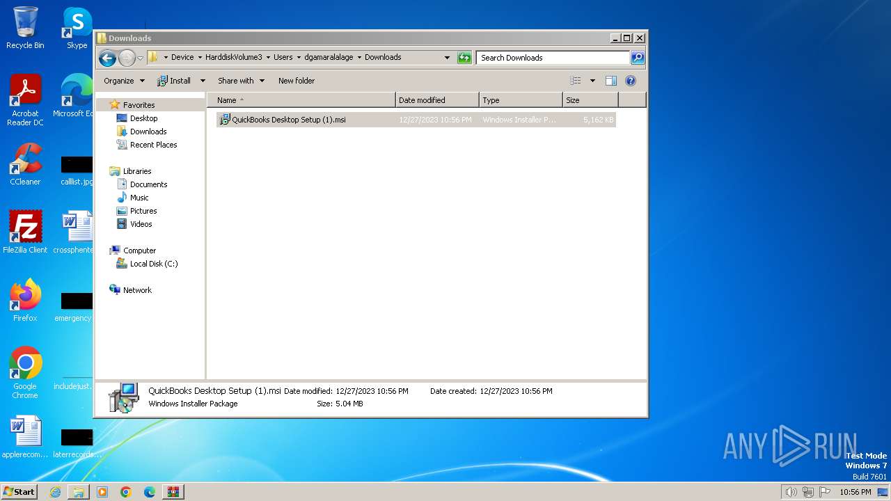This screenshot has height=501, width=891.
Task: Click the Action Center flag tray icon
Action: click(x=825, y=492)
